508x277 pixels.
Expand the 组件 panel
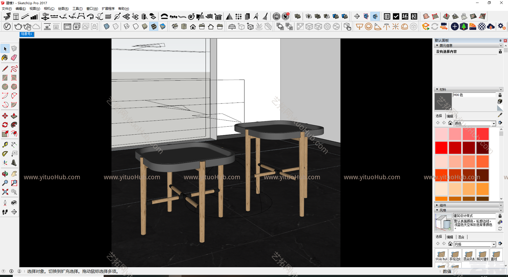437,205
